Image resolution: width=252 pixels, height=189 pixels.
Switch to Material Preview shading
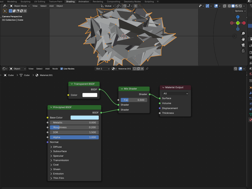tap(237, 6)
